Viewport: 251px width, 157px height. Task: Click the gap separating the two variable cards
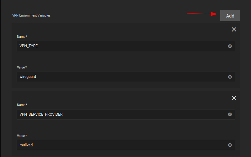click(x=125, y=89)
